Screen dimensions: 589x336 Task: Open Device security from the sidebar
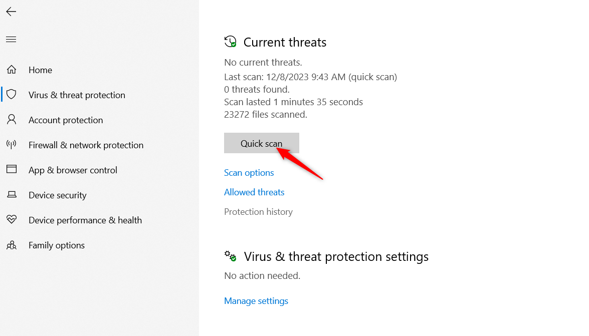[58, 195]
